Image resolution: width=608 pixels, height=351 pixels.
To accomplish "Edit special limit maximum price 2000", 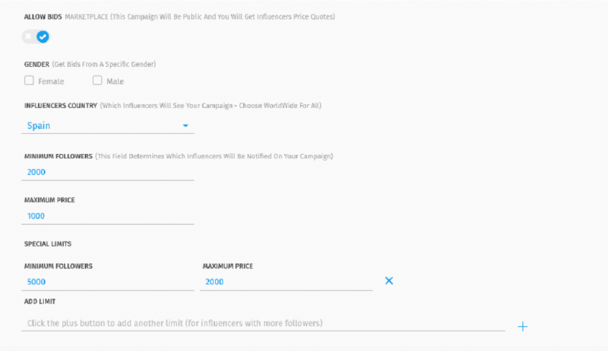I will click(x=286, y=282).
